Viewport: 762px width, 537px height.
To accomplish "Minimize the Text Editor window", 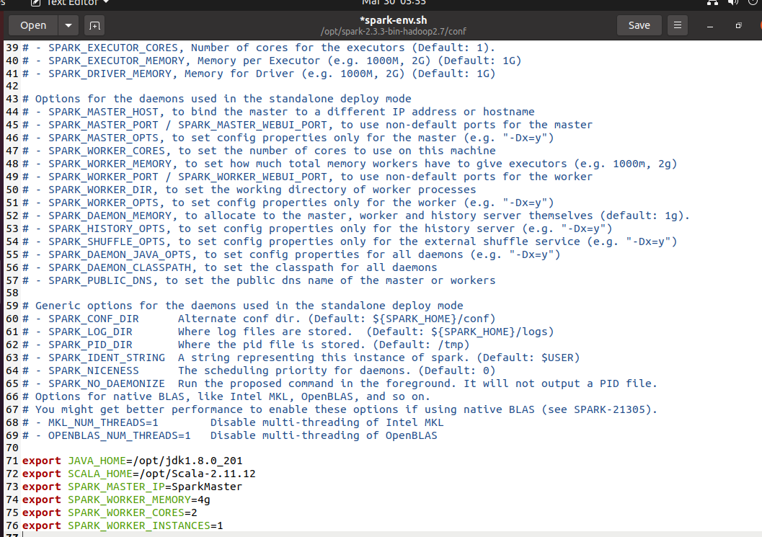I will click(711, 25).
